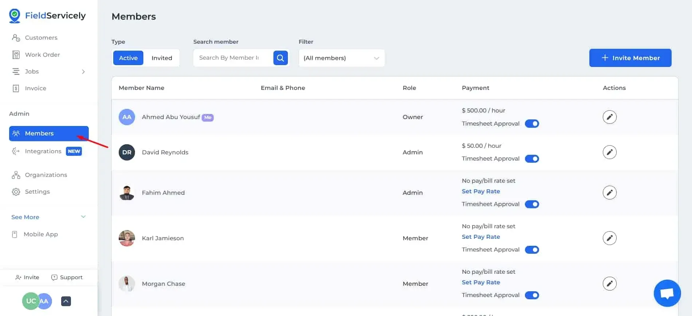Open the live chat bubble icon

pos(667,293)
